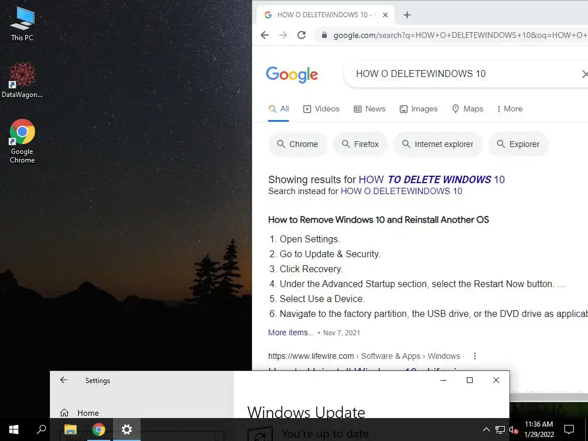Click muted volume icon in tray
This screenshot has height=441, width=588.
pos(514,430)
